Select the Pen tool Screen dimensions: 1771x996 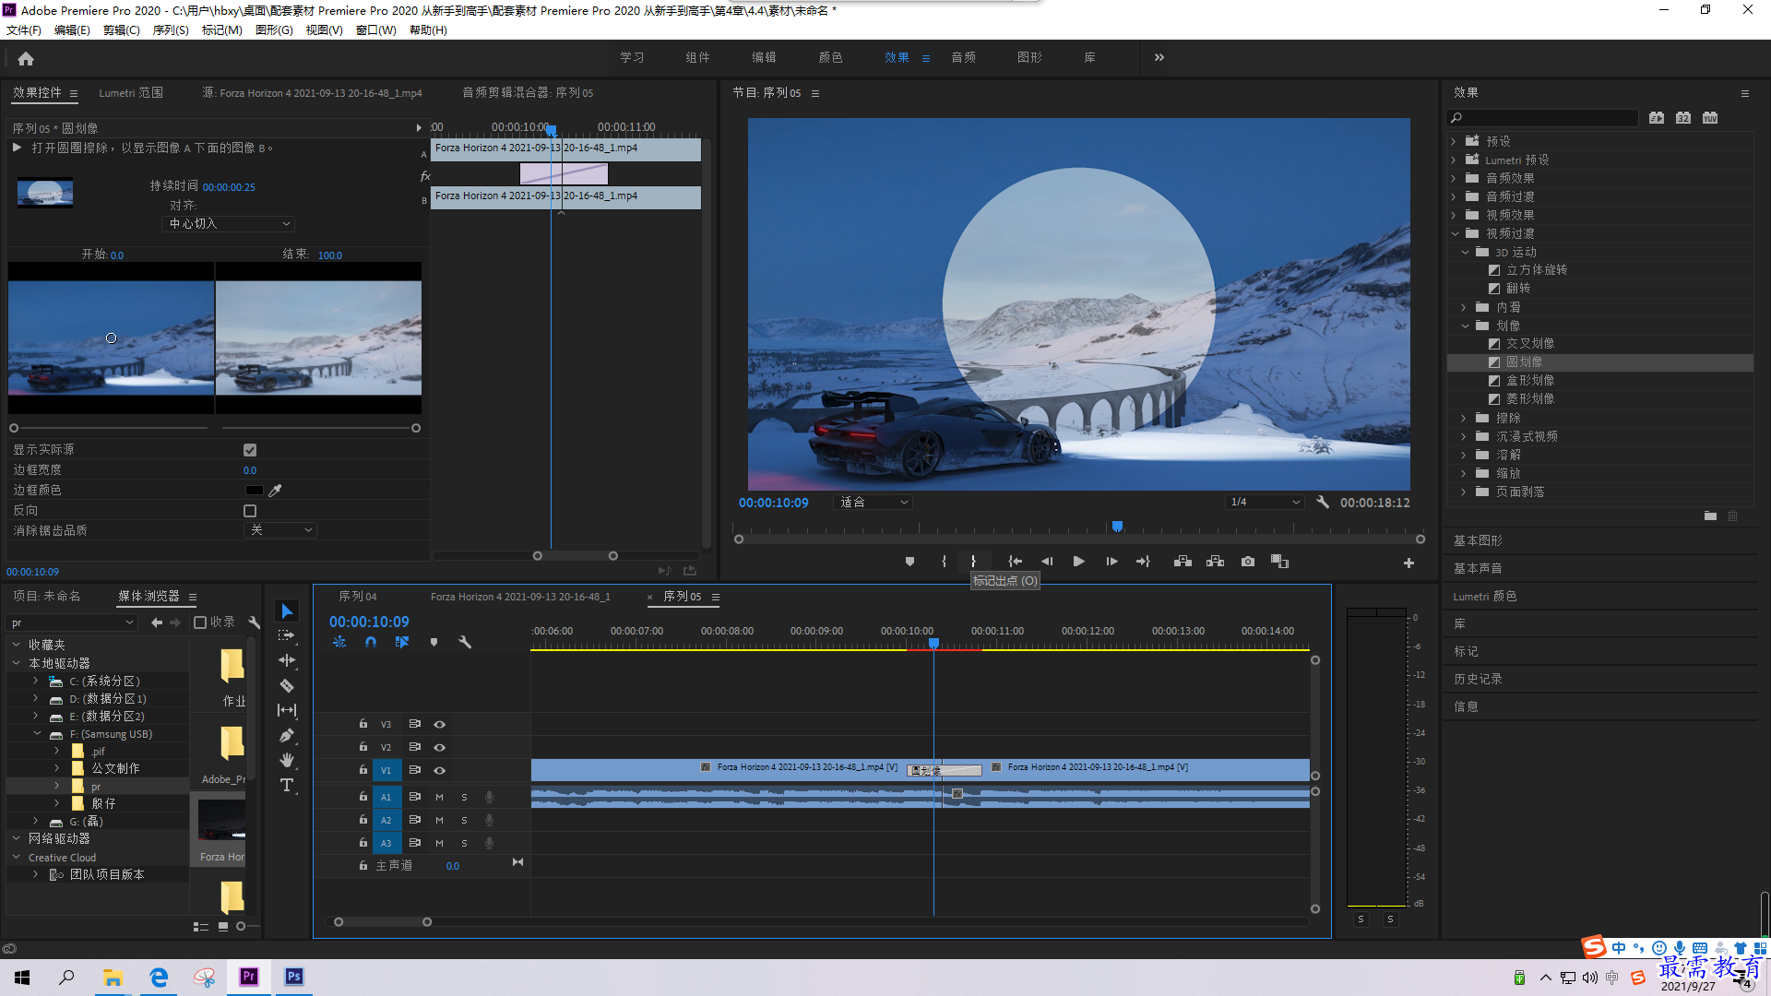(x=287, y=735)
